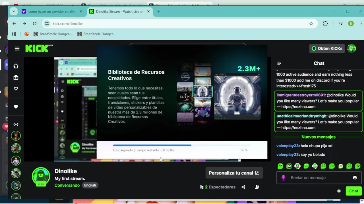Click the purple microphone icon in message box
The height and width of the screenshot is (204, 364).
pos(283,178)
